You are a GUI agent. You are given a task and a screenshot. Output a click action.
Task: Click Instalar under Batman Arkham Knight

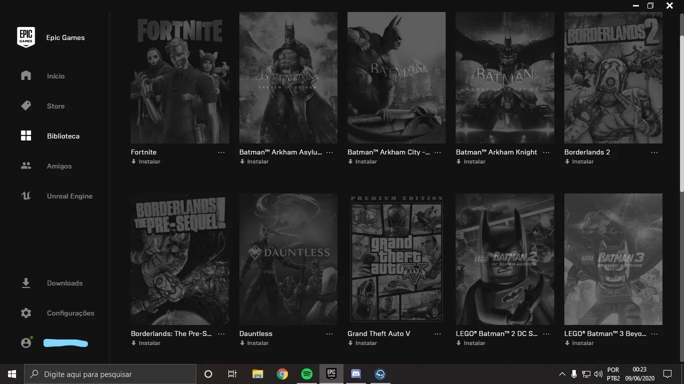tap(471, 161)
